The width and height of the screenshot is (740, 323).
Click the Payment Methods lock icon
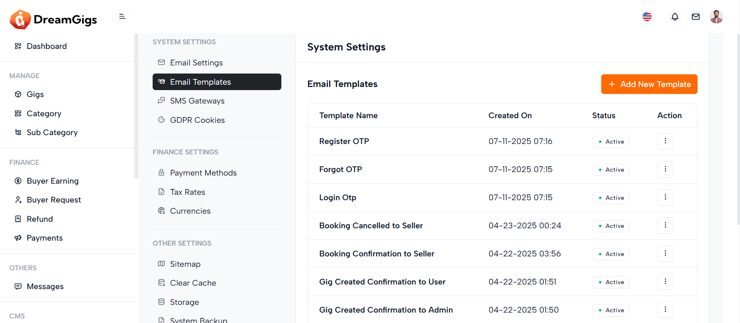(x=161, y=172)
